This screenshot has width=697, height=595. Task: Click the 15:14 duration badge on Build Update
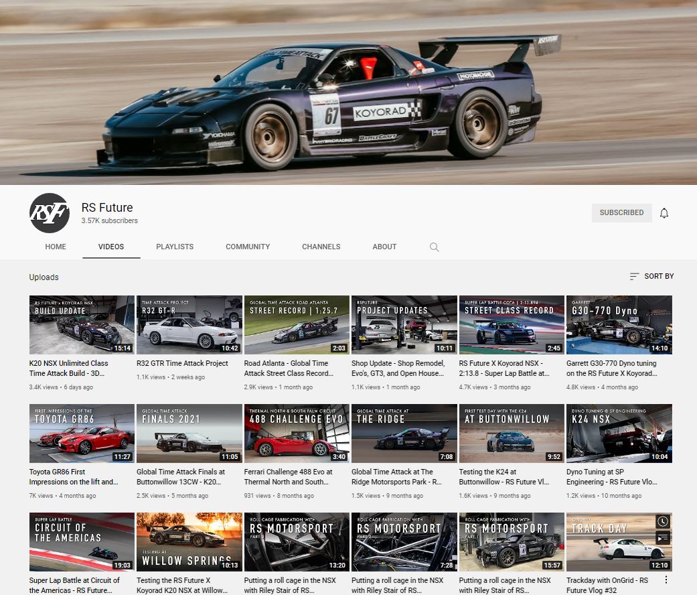tap(123, 348)
